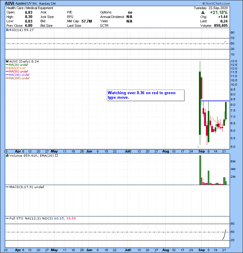
Task: Click the Watching over 8.36 annotation box
Action: tap(146, 95)
